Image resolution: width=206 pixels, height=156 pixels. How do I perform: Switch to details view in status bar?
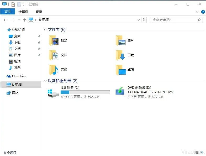pos(196,153)
